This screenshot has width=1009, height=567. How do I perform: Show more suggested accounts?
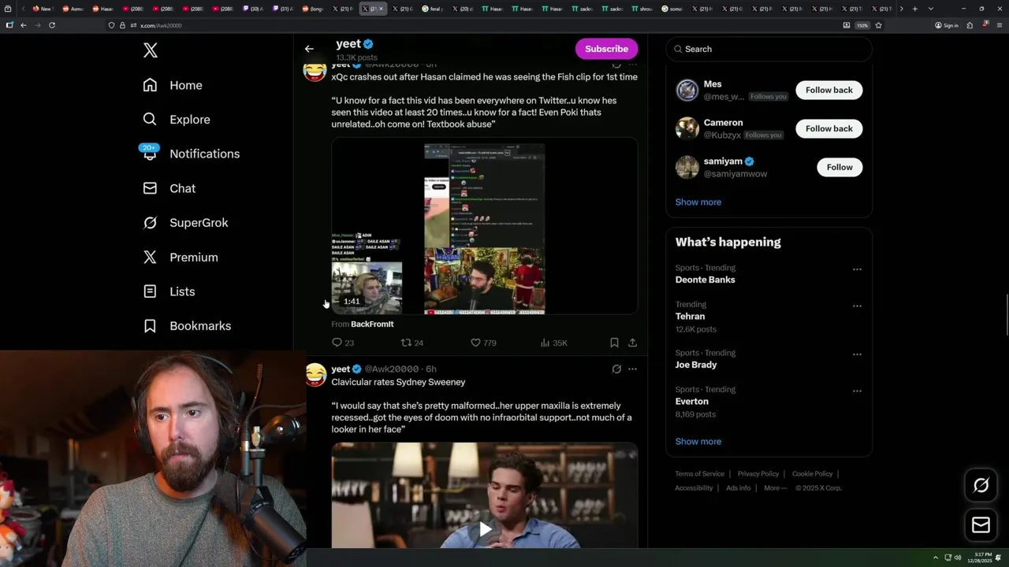698,202
